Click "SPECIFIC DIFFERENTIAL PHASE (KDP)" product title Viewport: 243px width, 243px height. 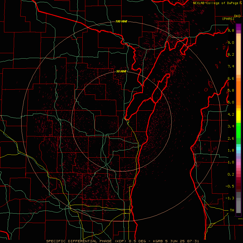[x=86, y=241]
